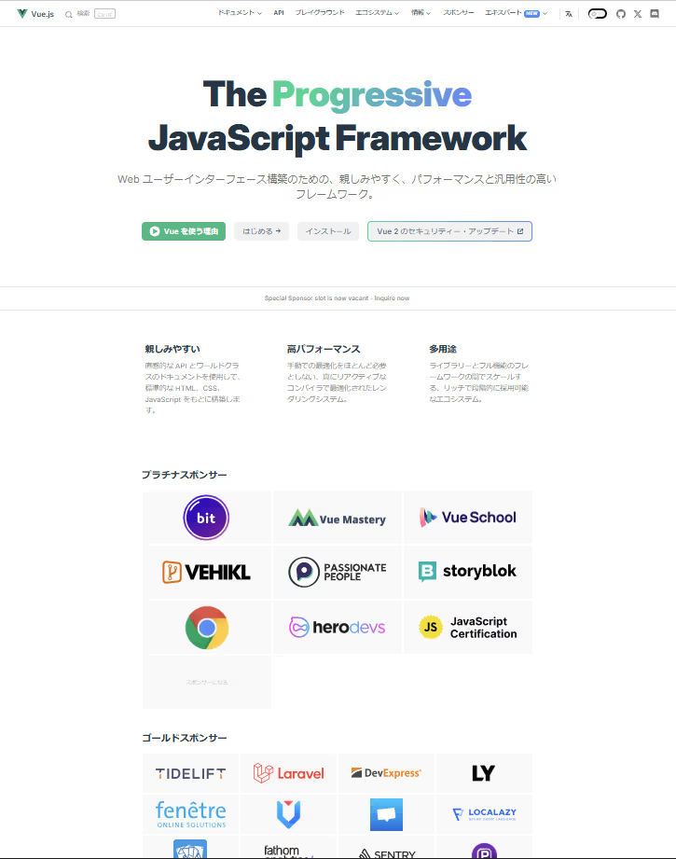The height and width of the screenshot is (859, 676).
Task: Open the Vue School sponsor logo
Action: 468,517
